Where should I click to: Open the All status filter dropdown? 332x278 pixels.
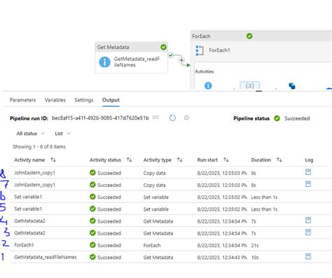pyautogui.click(x=30, y=134)
